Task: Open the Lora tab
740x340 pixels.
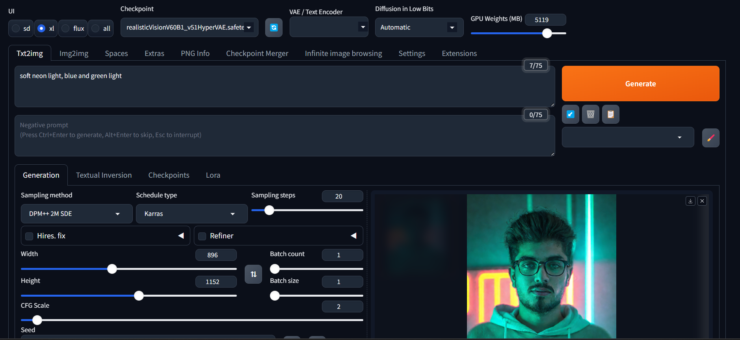Action: 213,175
